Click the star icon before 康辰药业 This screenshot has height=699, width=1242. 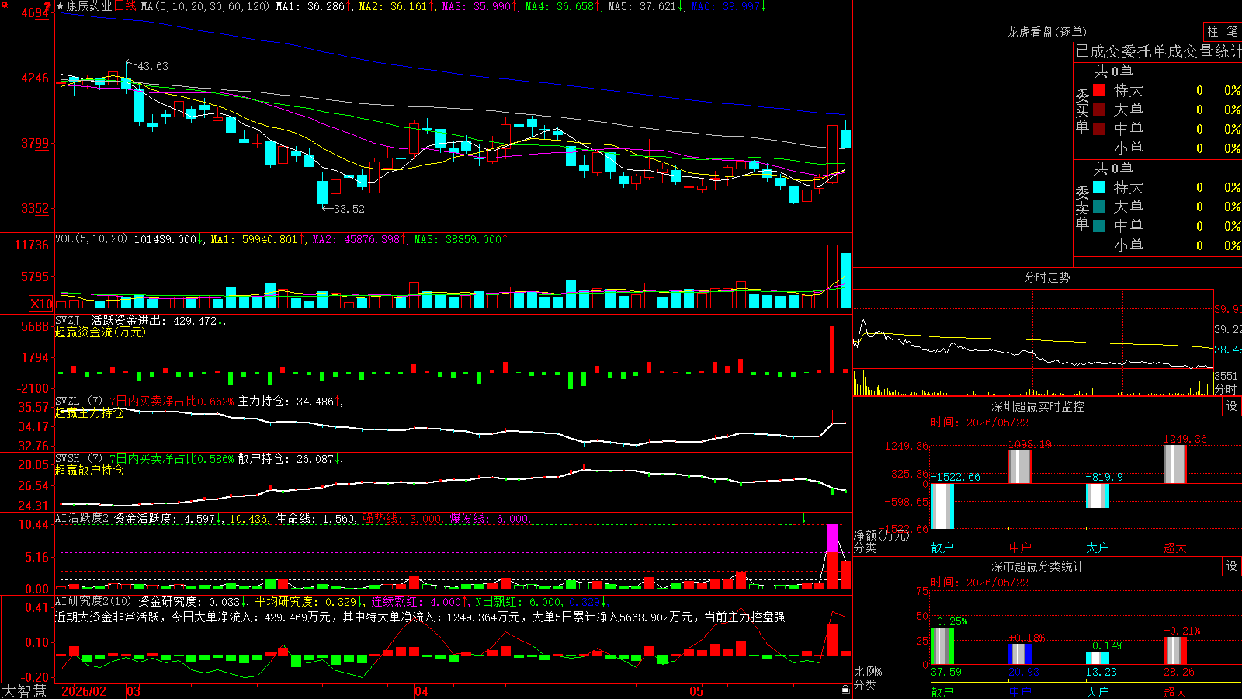(x=60, y=6)
